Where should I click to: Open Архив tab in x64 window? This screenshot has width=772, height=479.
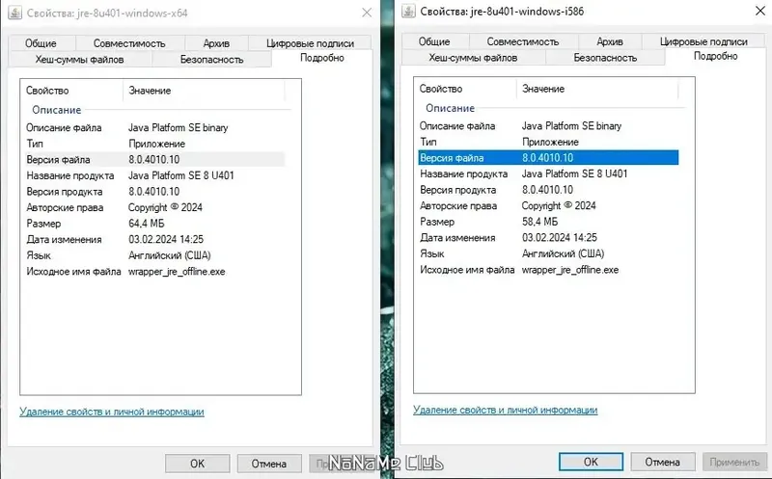pyautogui.click(x=216, y=43)
